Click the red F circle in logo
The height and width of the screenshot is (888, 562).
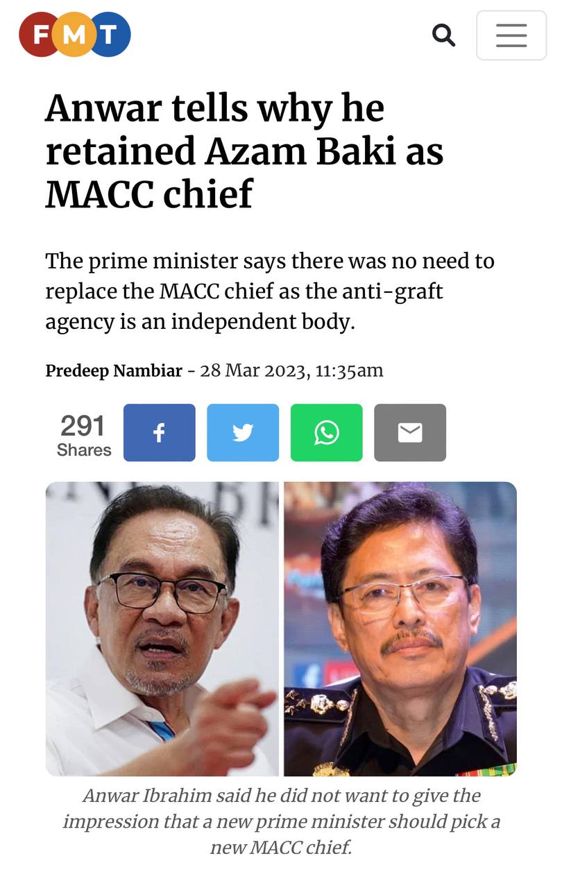40,35
